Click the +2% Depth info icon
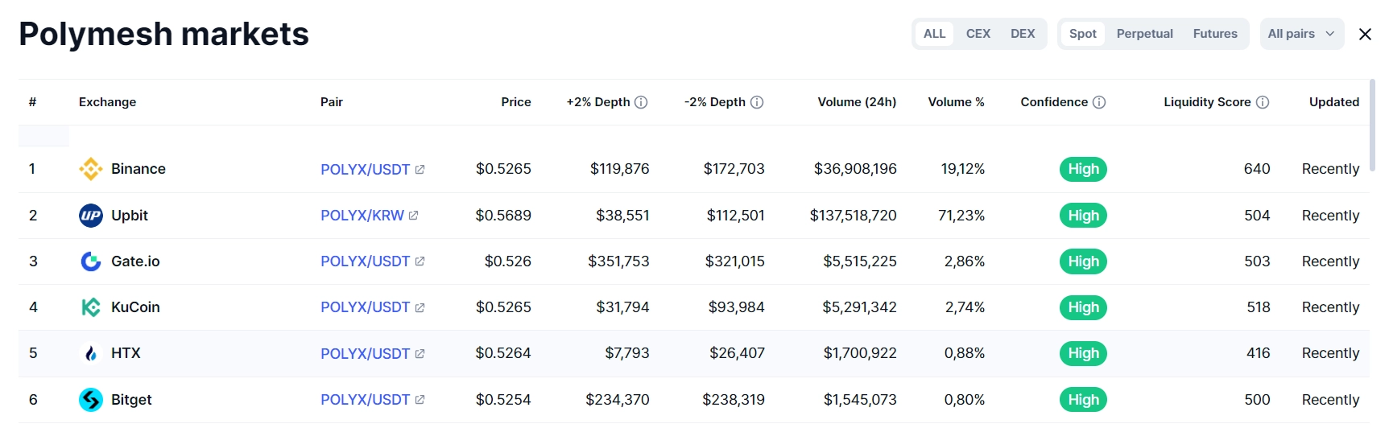 (641, 102)
